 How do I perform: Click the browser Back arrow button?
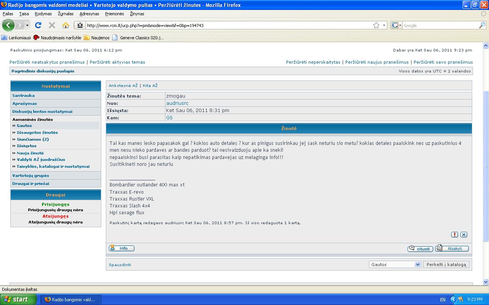(x=8, y=26)
